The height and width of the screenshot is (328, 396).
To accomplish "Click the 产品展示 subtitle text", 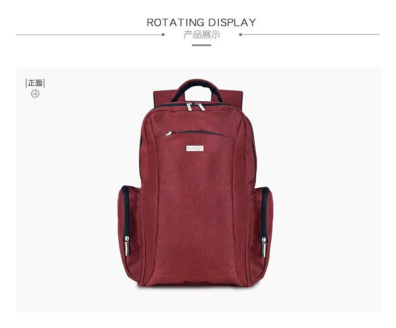I will pos(202,34).
